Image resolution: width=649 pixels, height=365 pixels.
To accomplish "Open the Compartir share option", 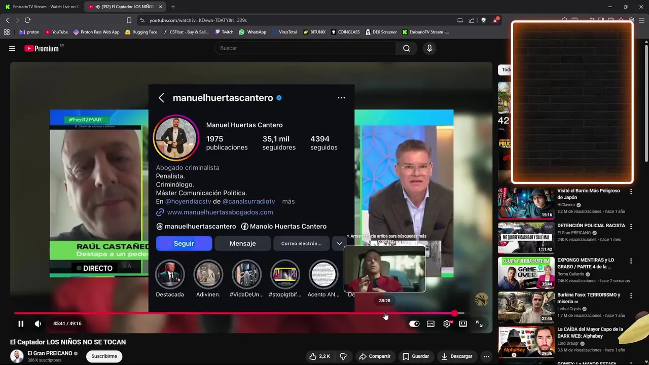I will (x=375, y=356).
